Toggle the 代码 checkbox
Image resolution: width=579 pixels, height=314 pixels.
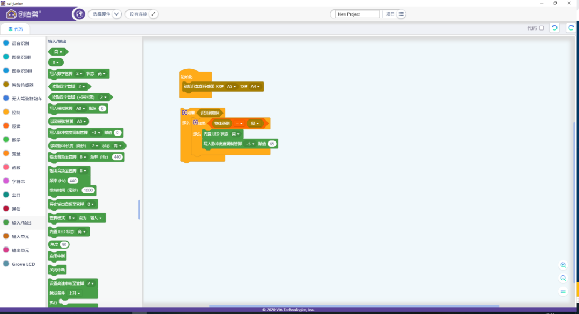click(541, 28)
